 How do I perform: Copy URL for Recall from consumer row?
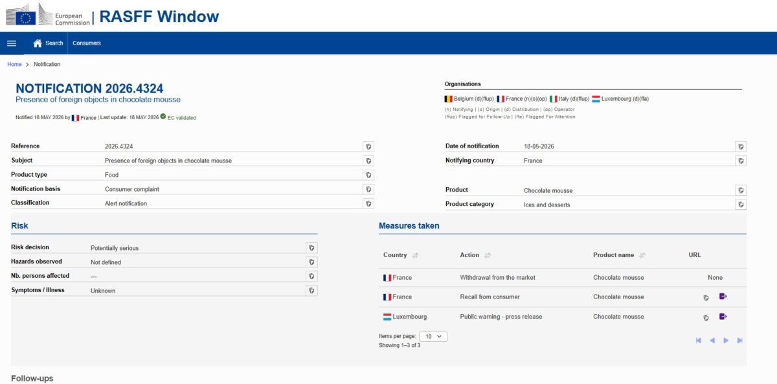706,298
